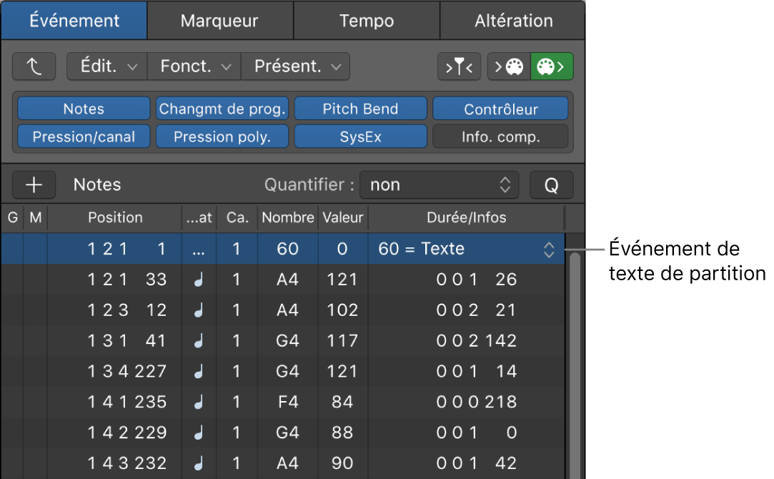This screenshot has width=774, height=479.
Task: Click the note icon beside position 1 3 1 41
Action: pyautogui.click(x=198, y=340)
